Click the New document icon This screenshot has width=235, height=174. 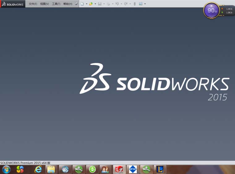tap(82, 4)
